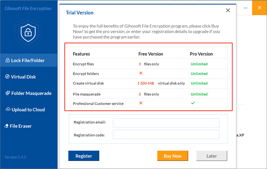The image size is (267, 169).
Task: Close the Trial Version dialog
Action: click(x=228, y=10)
